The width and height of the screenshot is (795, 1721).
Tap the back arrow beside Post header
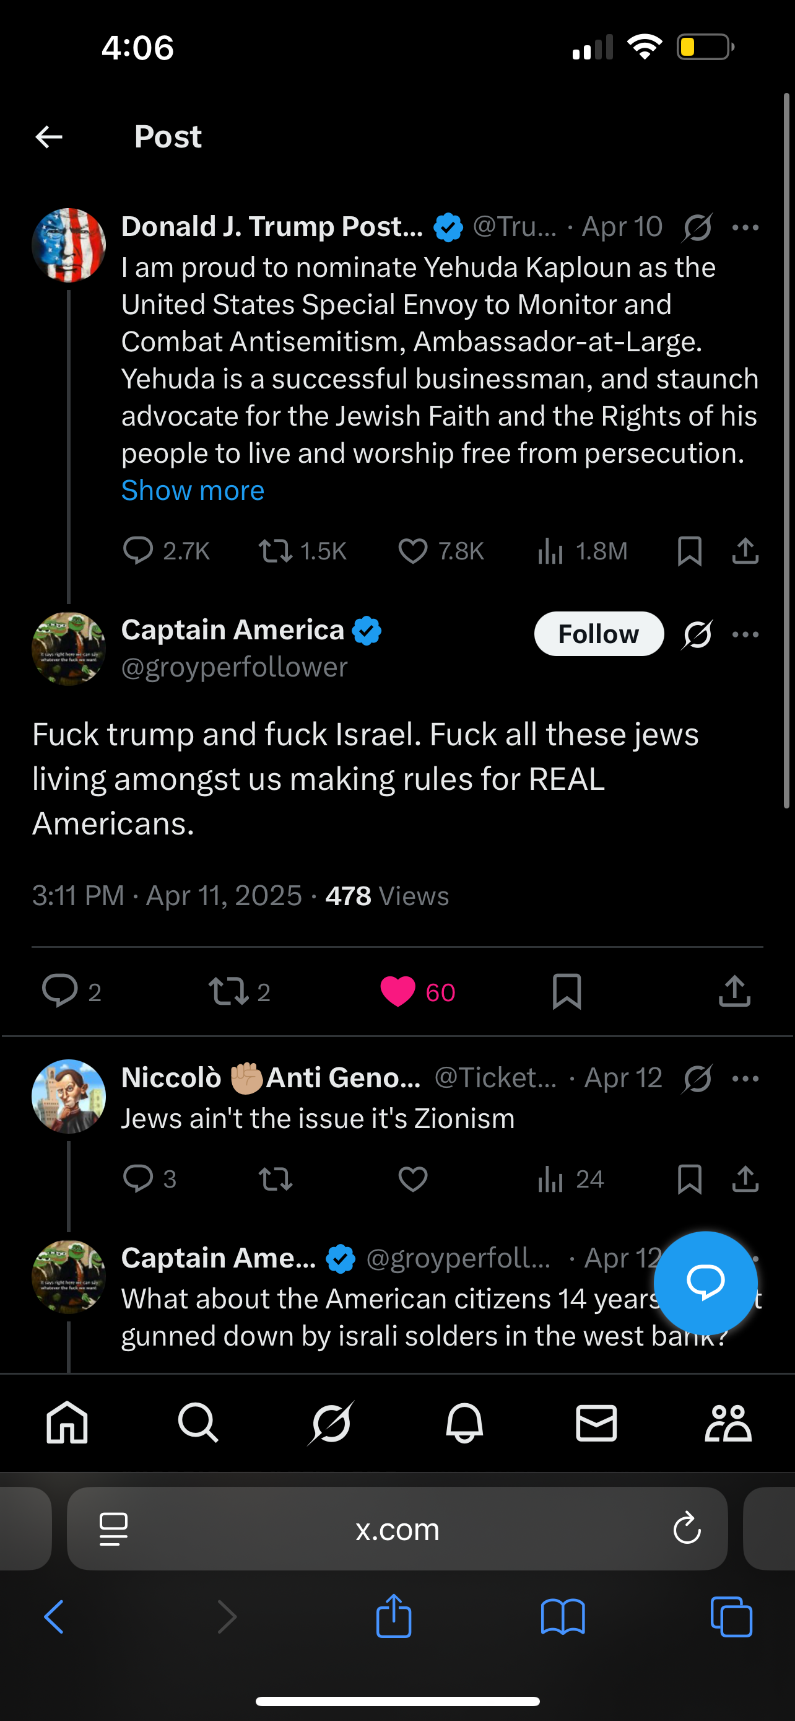tap(49, 137)
